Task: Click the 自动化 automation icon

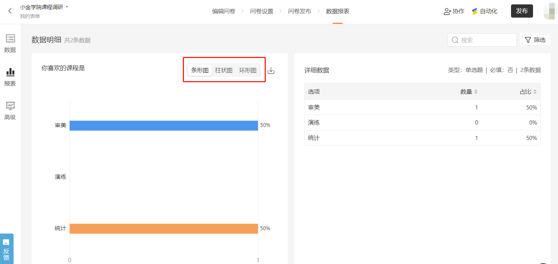Action: pyautogui.click(x=475, y=11)
